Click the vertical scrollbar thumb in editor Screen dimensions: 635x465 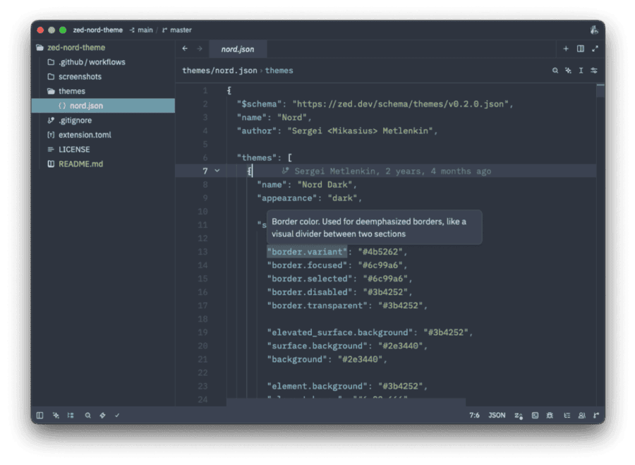pos(600,90)
